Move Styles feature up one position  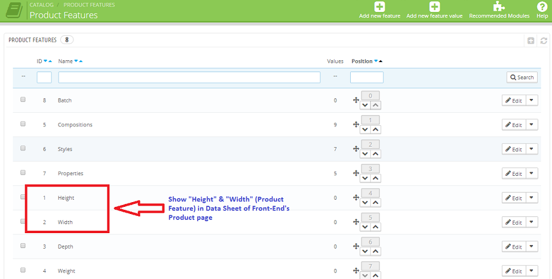tap(376, 154)
